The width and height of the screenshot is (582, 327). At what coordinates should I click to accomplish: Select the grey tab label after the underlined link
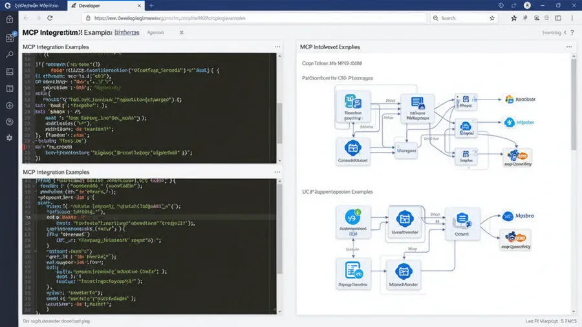click(x=155, y=32)
